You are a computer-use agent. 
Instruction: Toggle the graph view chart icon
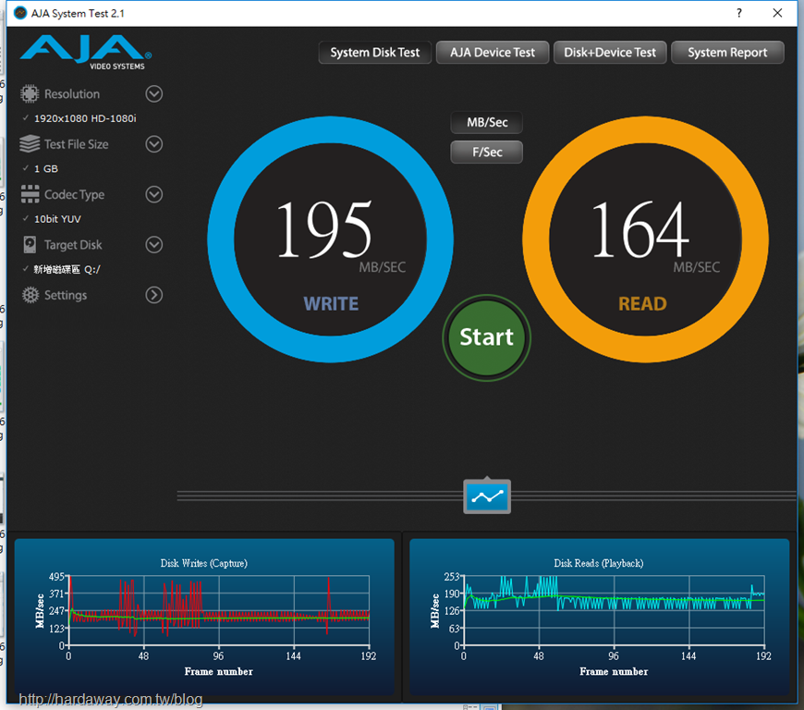(x=487, y=496)
